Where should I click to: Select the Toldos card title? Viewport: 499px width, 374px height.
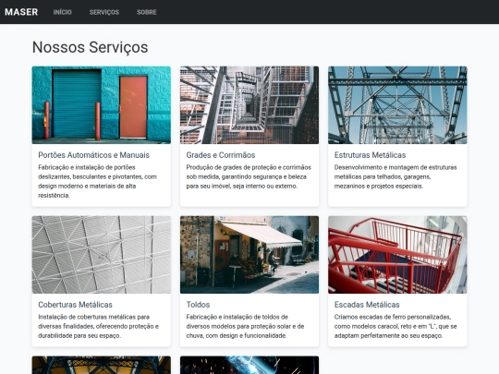(x=198, y=305)
